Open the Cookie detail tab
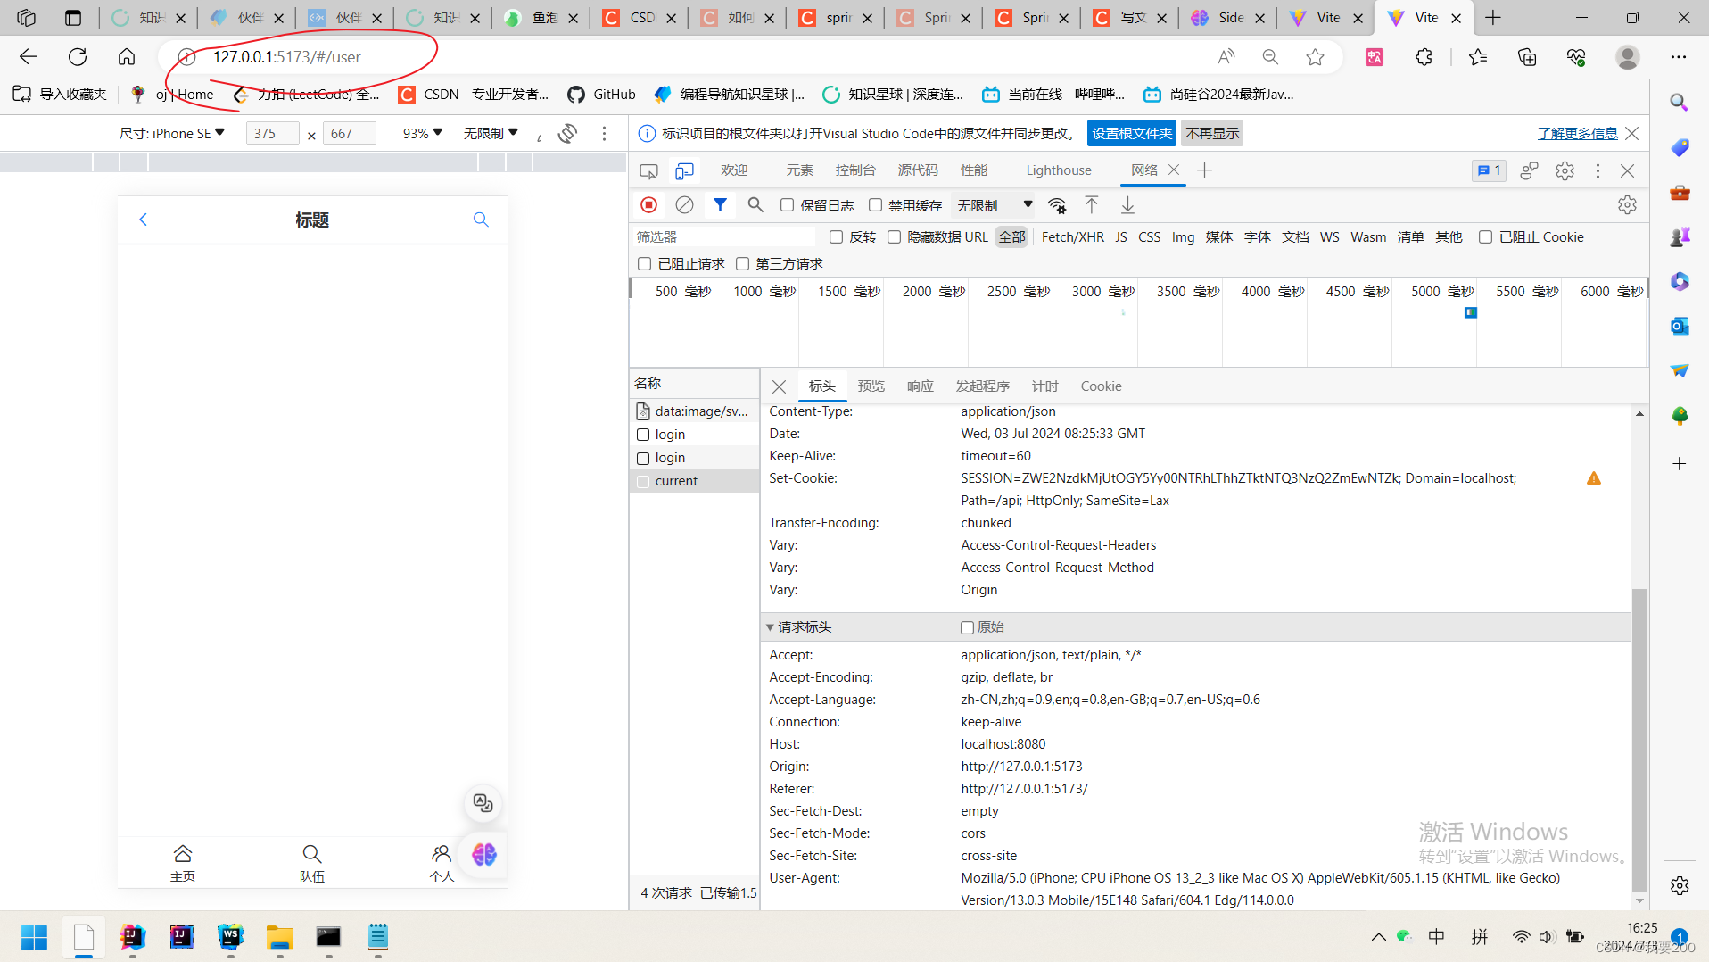1709x962 pixels. click(1101, 386)
